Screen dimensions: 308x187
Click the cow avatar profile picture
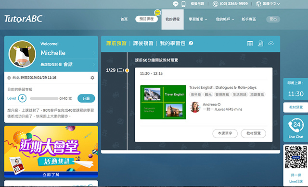click(22, 54)
